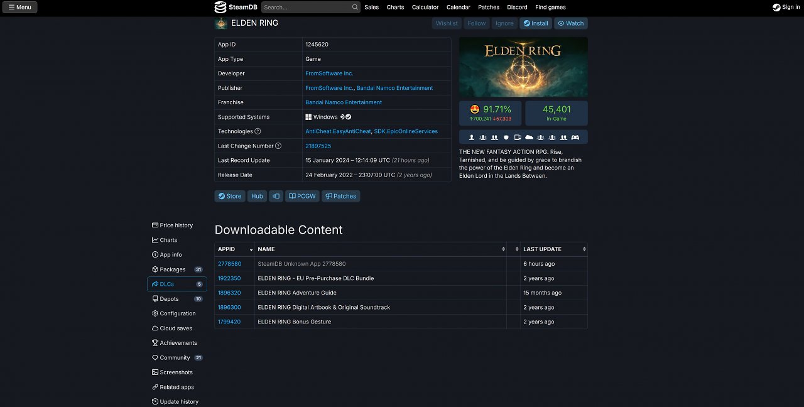Sort the DLC table by APPID
Image resolution: width=804 pixels, height=407 pixels.
pyautogui.click(x=234, y=249)
